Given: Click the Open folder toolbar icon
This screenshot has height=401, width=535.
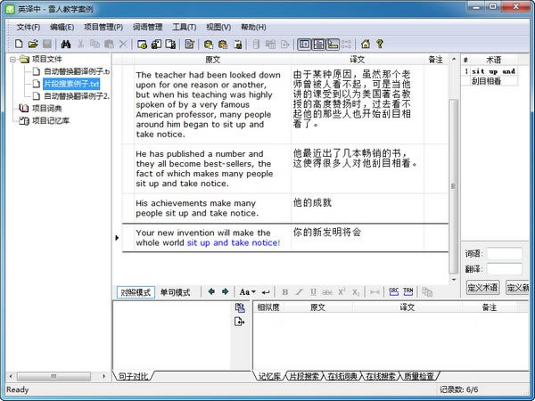Looking at the screenshot, I should click(33, 44).
